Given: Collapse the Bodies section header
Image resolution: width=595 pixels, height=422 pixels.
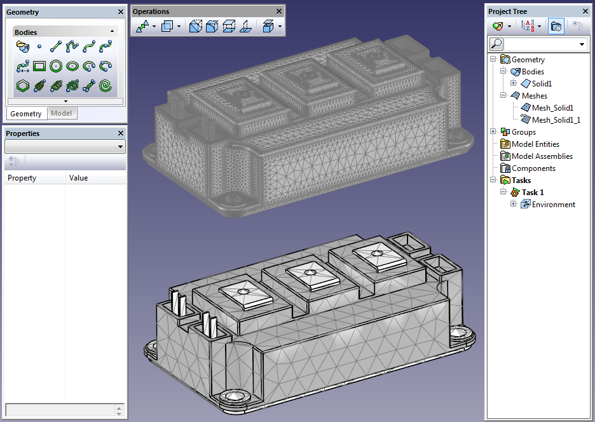Looking at the screenshot, I should (112, 32).
